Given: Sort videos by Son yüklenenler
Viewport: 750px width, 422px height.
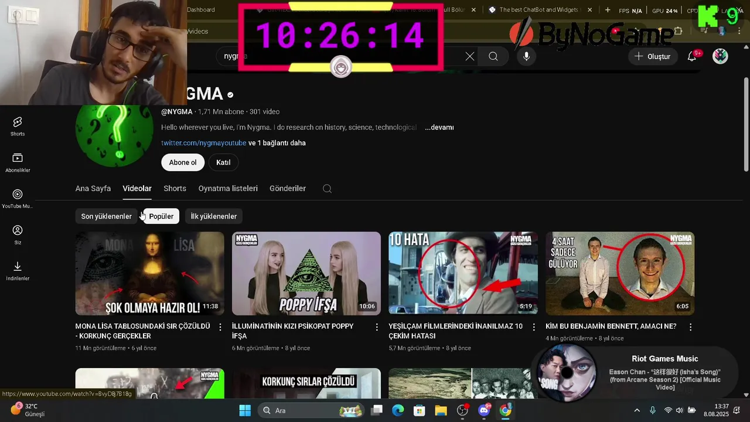Looking at the screenshot, I should pos(107,216).
